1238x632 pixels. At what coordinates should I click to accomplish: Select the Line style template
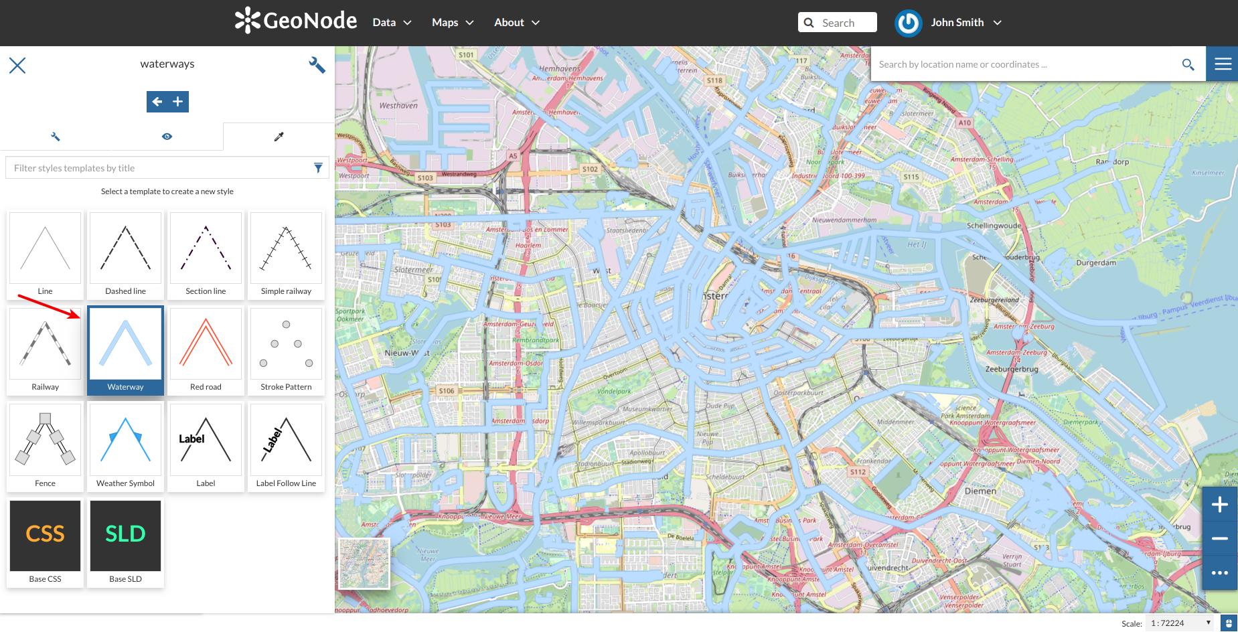[x=45, y=254]
